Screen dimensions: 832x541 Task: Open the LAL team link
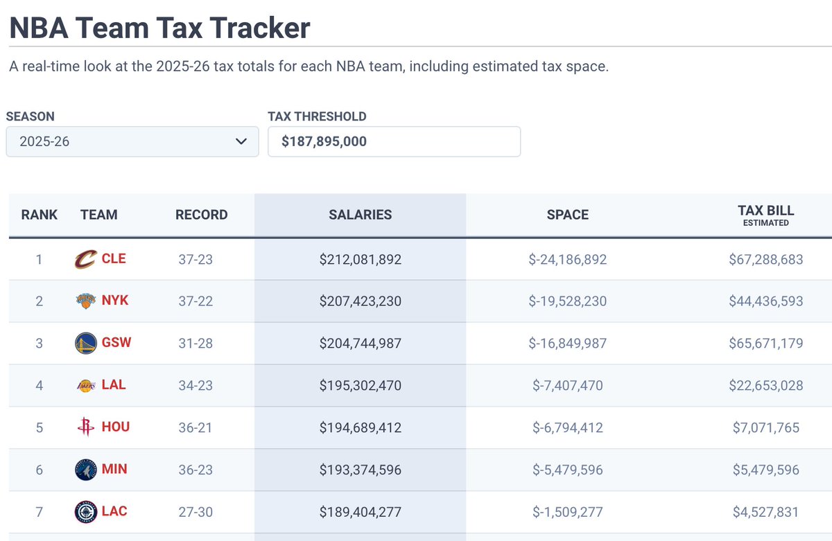click(x=114, y=384)
